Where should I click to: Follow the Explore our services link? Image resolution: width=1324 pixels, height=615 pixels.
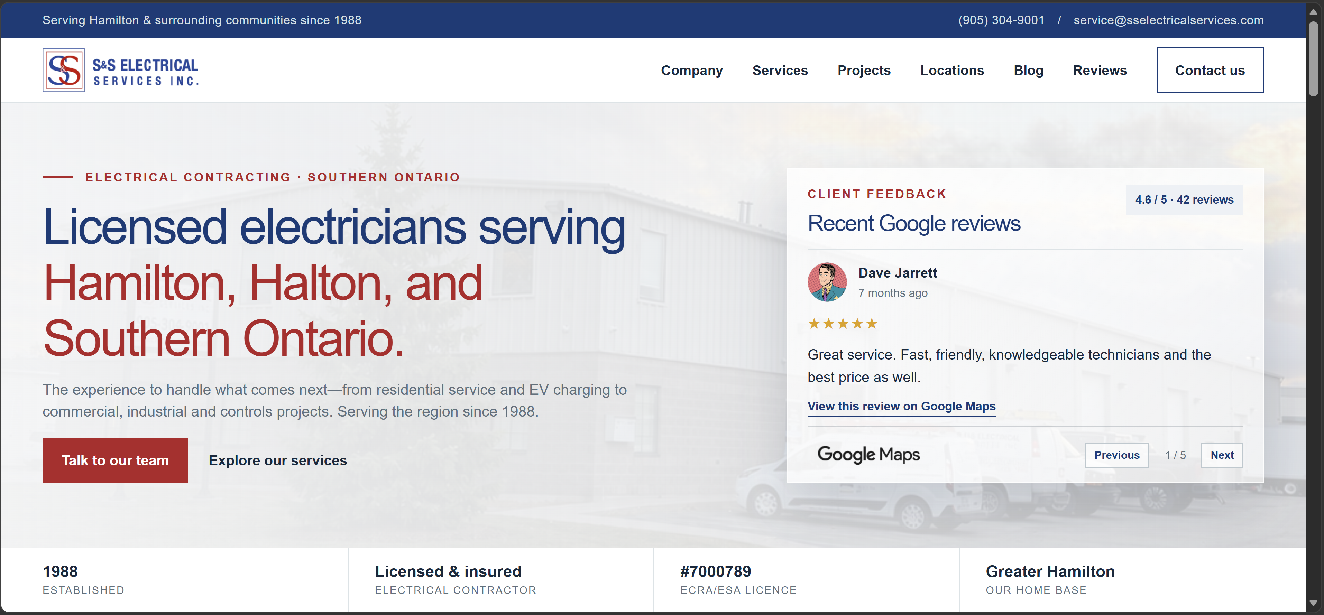(x=277, y=460)
